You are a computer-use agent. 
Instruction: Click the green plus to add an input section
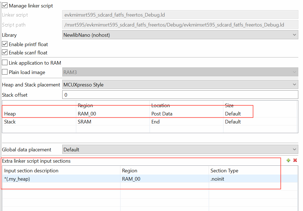tap(288, 160)
